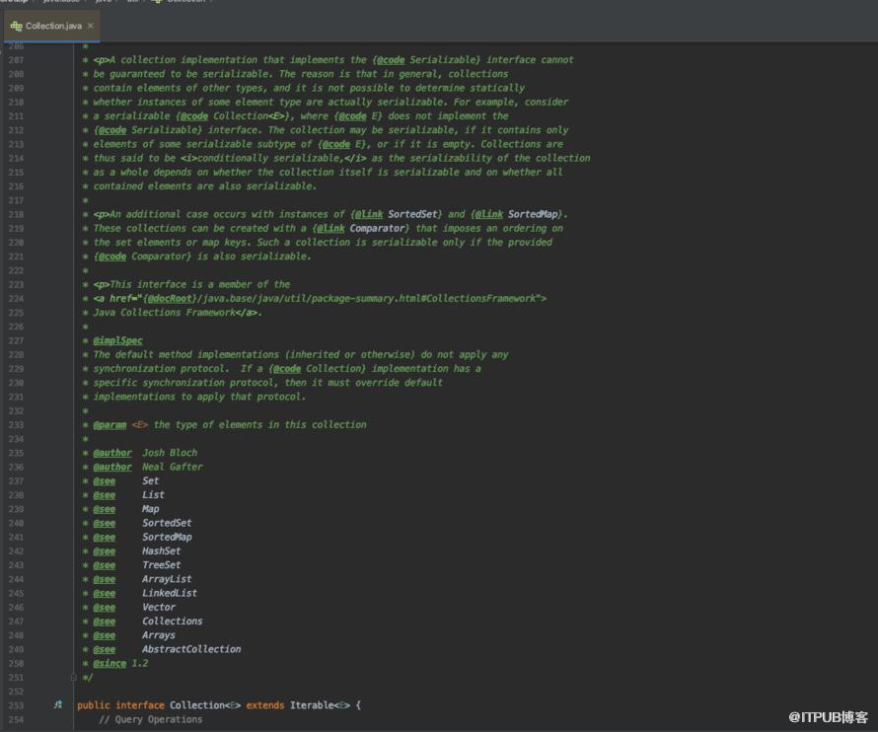The width and height of the screenshot is (878, 732).
Task: Click 'List' in the @see list
Action: click(x=153, y=494)
